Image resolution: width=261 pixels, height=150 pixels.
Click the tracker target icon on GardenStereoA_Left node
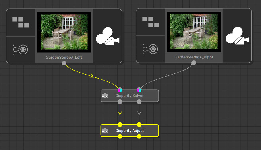point(21,49)
